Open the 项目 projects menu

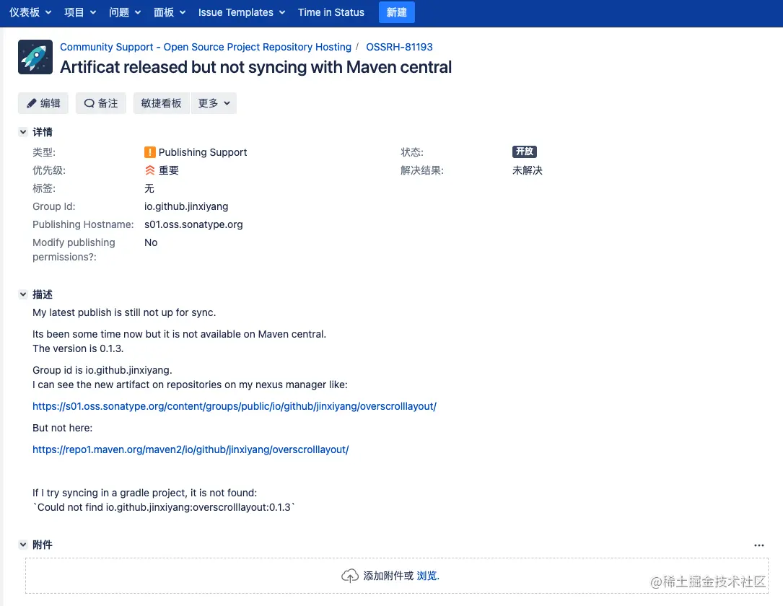(x=80, y=12)
